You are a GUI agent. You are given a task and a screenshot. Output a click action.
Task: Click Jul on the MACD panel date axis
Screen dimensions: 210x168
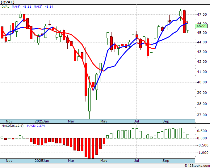[x=136, y=161]
